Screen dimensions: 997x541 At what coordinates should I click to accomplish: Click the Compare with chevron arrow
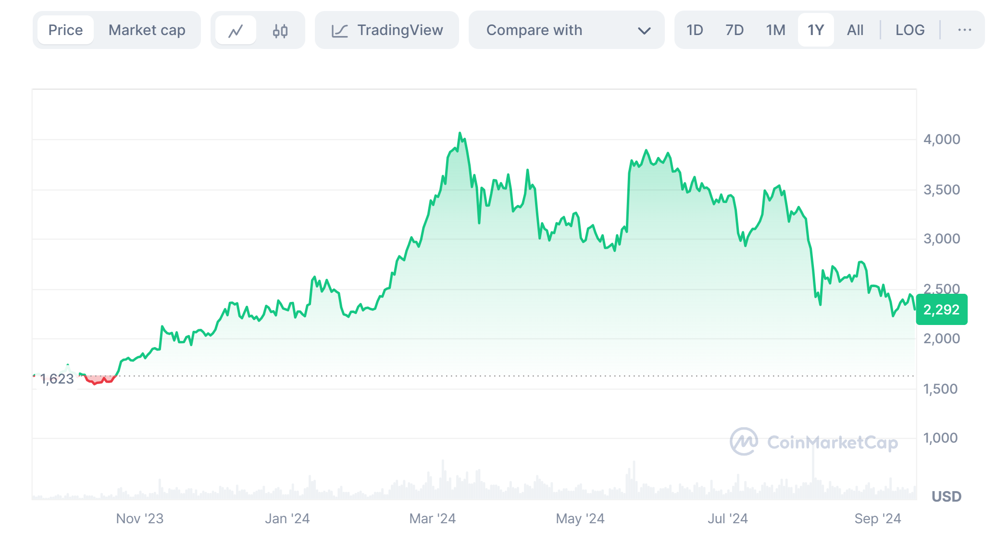[x=644, y=31]
